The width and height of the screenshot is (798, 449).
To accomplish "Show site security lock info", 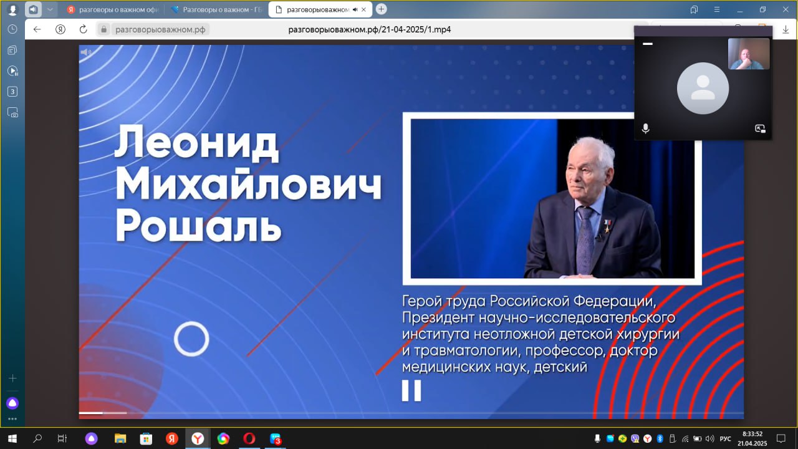I will coord(104,29).
